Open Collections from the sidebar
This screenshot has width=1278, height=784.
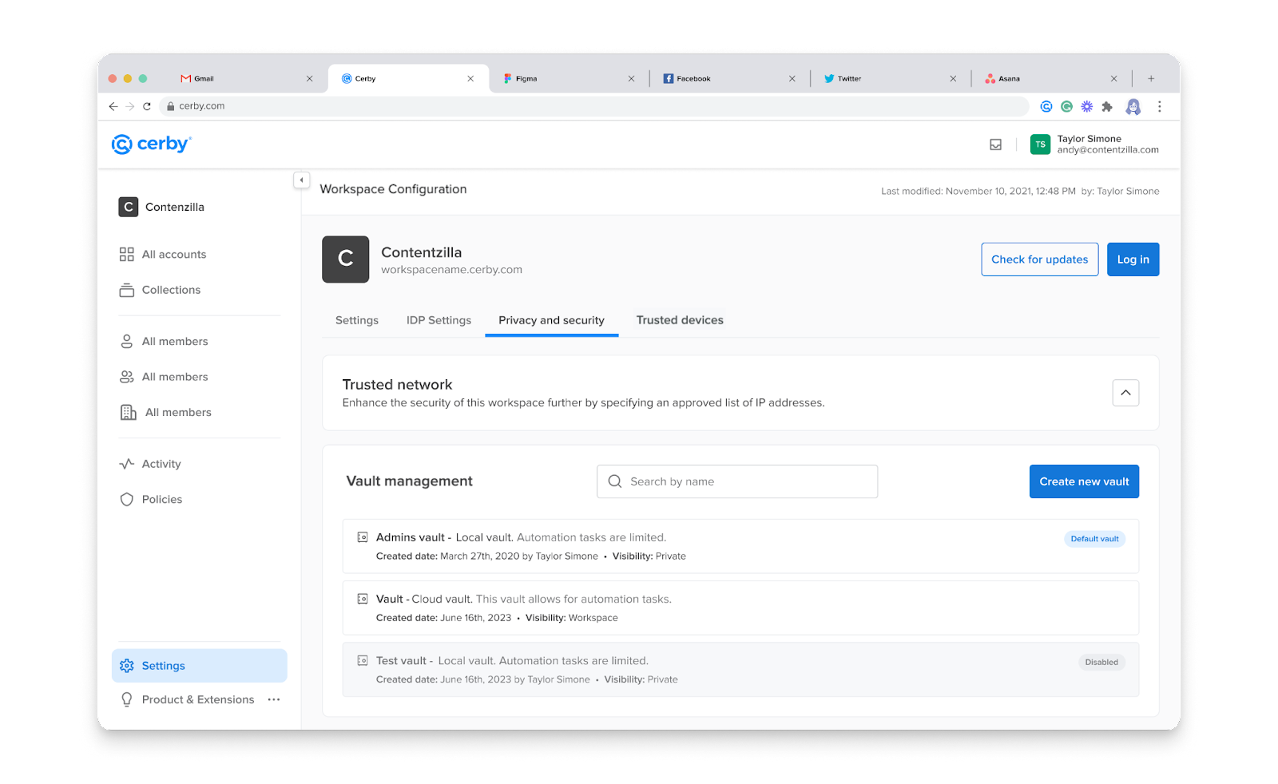pyautogui.click(x=127, y=290)
